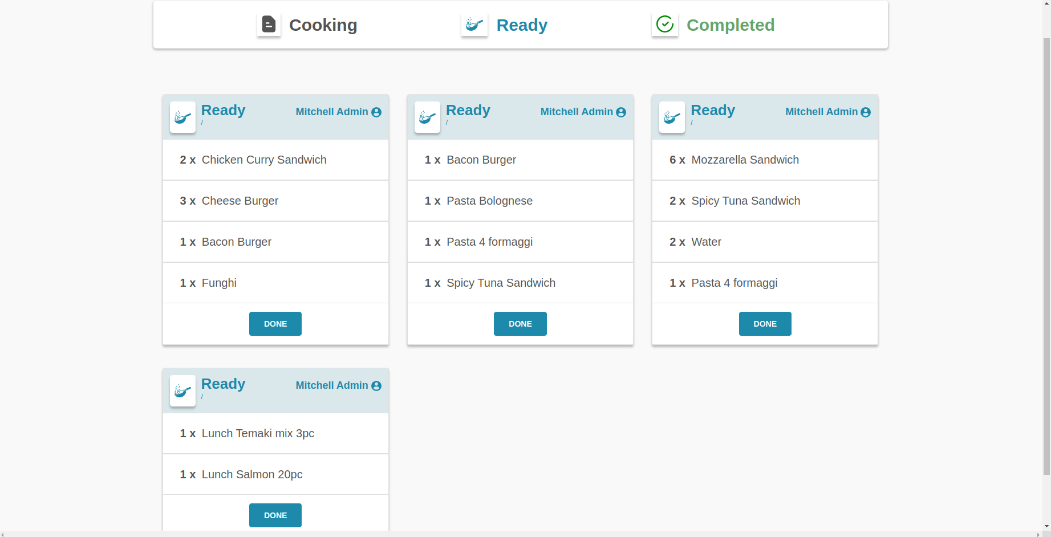Click the Cooking document icon
1051x537 pixels.
click(x=269, y=25)
